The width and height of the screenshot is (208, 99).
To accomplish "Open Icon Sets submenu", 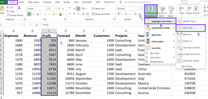I will pos(160,48).
